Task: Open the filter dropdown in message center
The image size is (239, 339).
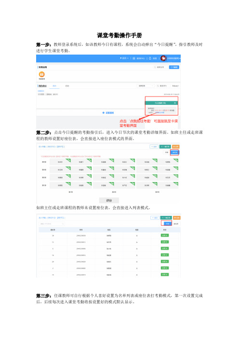Action: tap(146, 86)
